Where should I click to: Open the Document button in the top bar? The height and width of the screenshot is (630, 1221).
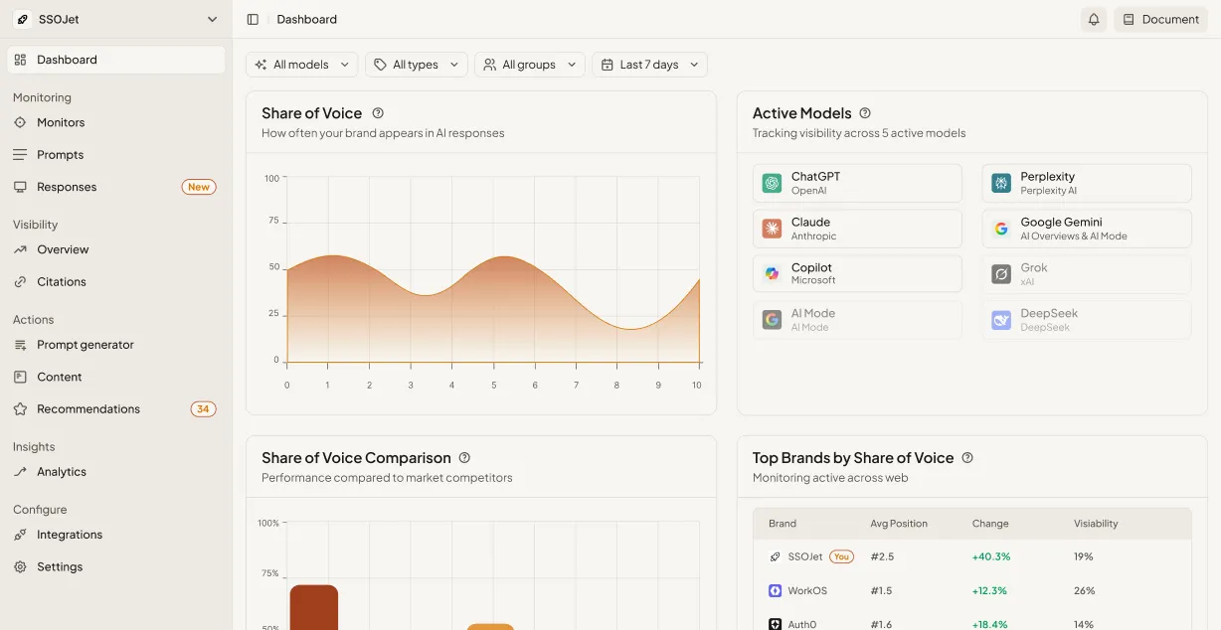1160,19
